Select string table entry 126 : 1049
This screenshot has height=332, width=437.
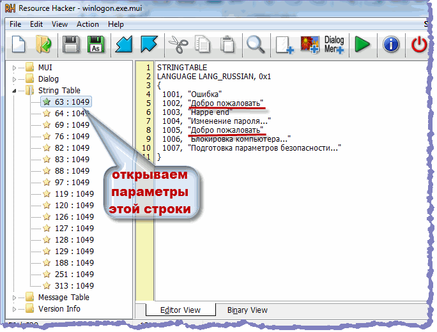click(74, 216)
